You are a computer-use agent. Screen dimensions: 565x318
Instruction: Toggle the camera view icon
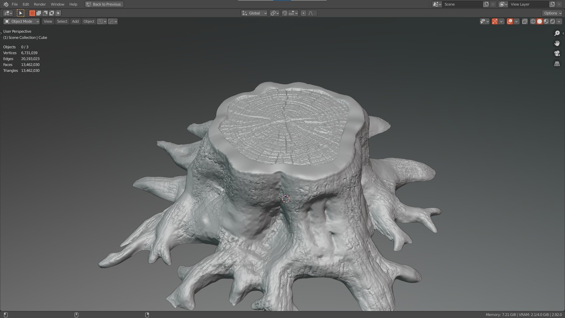(x=557, y=53)
